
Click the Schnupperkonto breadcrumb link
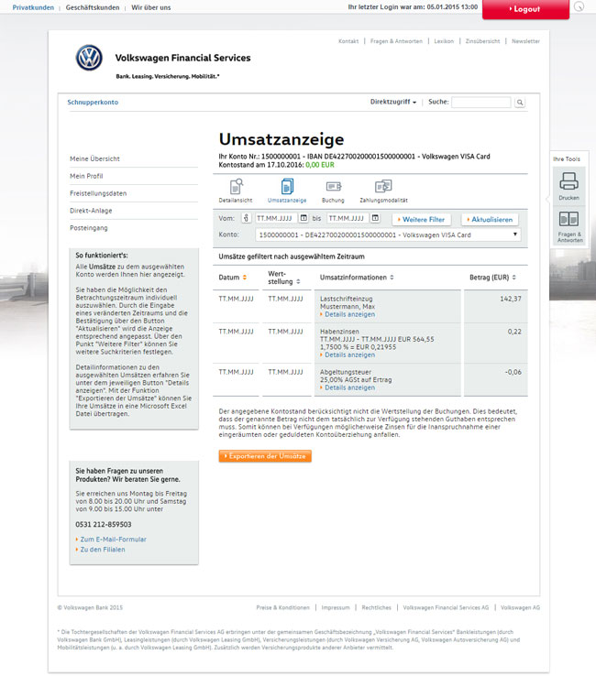coord(93,103)
